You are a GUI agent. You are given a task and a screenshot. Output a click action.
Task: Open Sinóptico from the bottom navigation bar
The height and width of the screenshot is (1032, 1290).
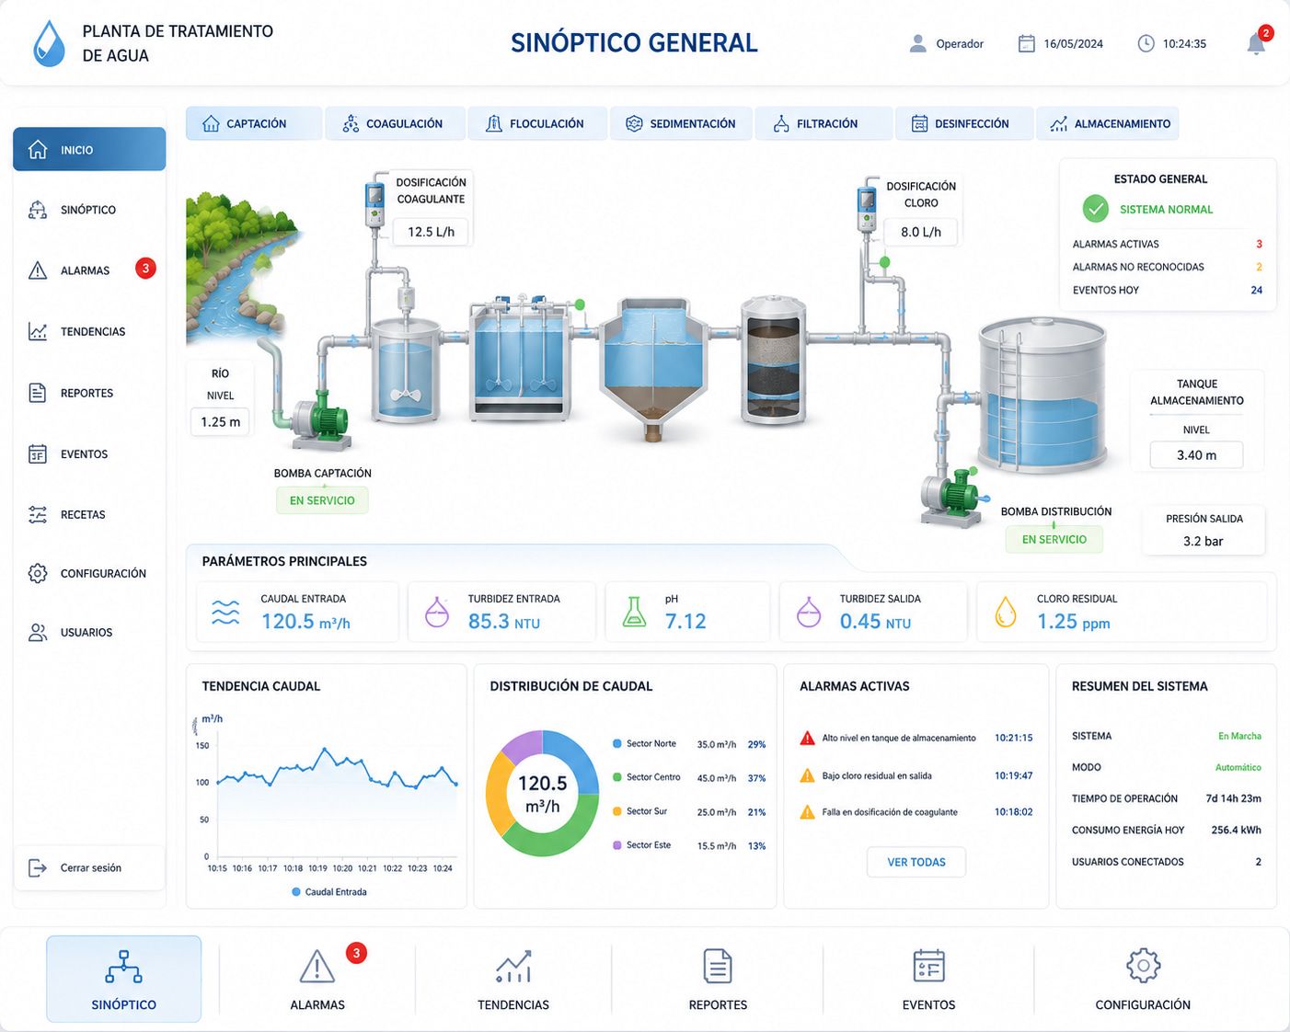click(x=124, y=979)
